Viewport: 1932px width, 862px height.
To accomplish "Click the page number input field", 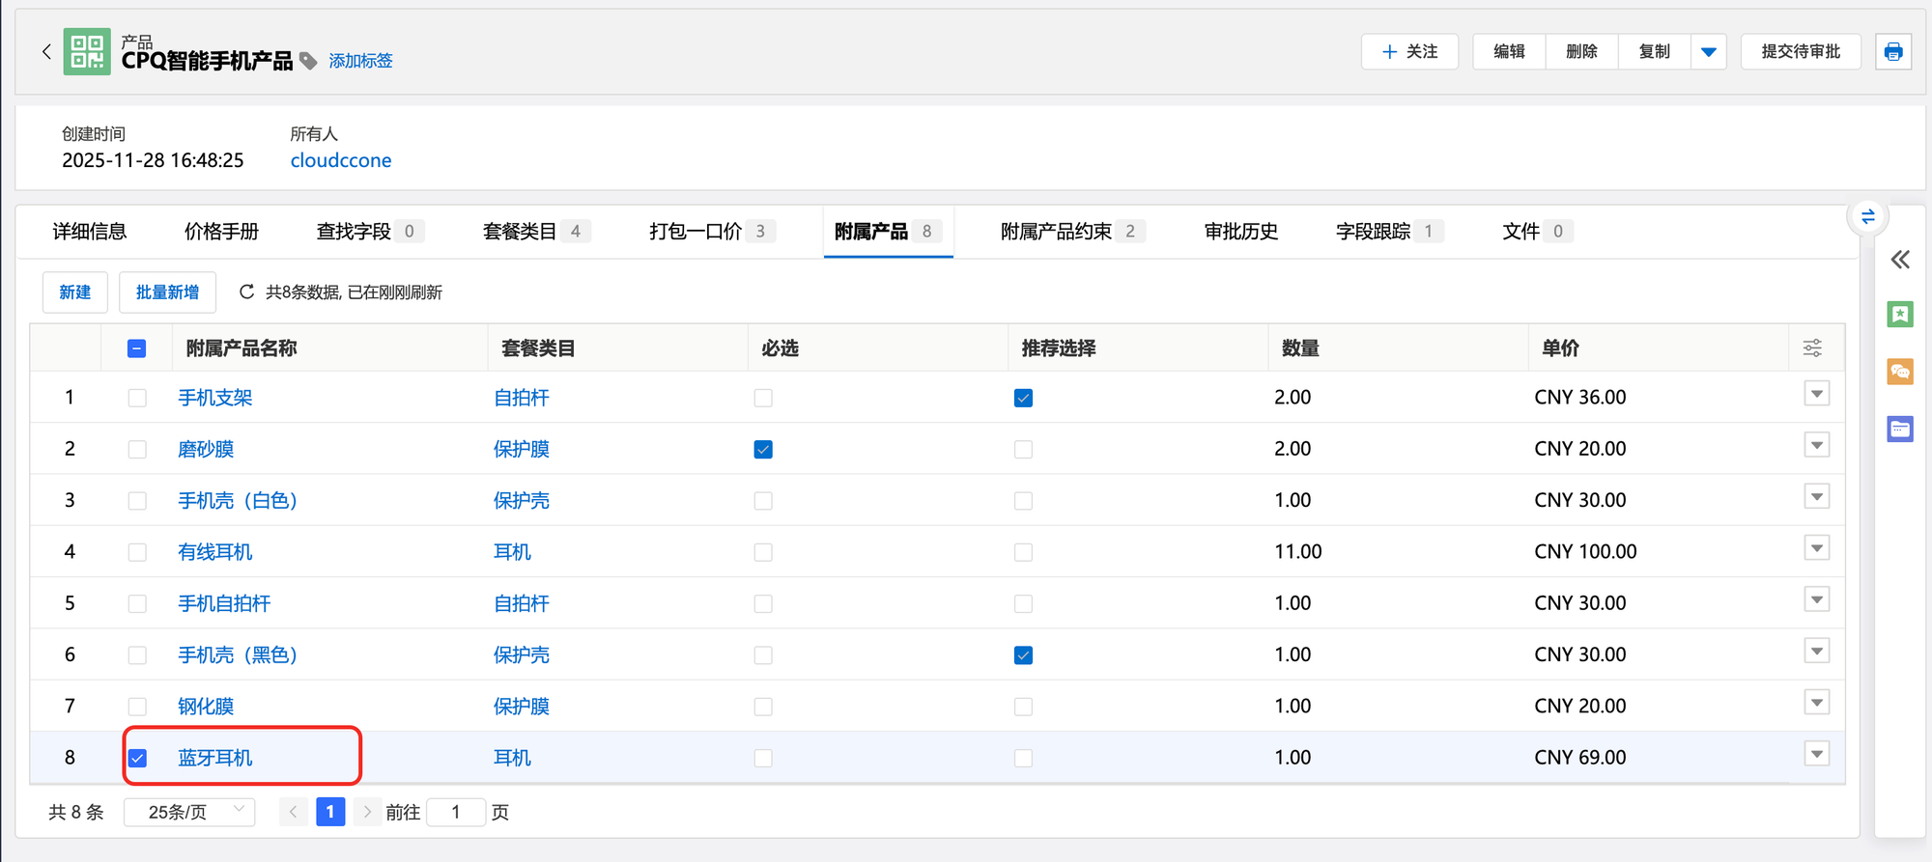I will click(456, 813).
